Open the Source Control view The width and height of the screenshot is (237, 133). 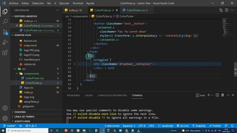(5, 32)
